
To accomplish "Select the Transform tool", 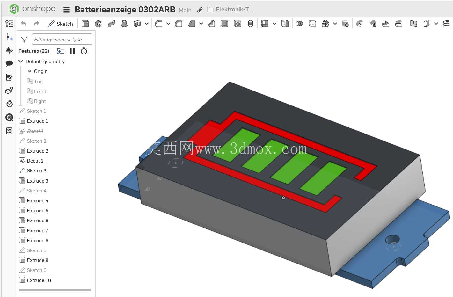I will (x=325, y=24).
